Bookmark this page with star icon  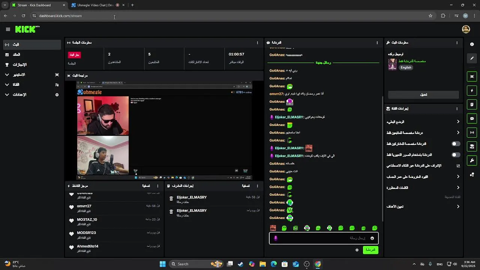(430, 16)
